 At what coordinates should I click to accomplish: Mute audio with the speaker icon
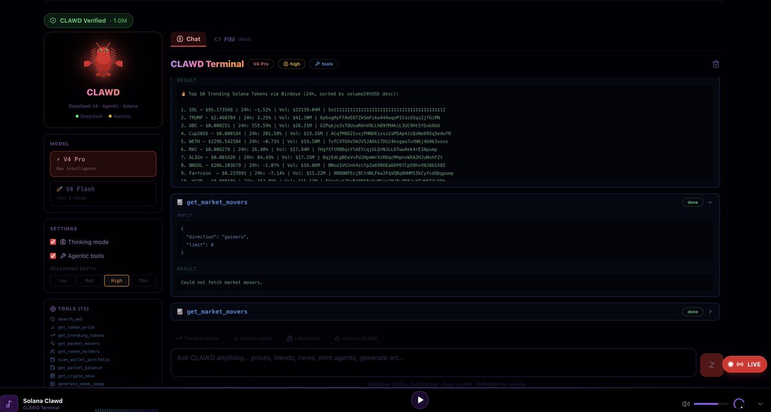686,404
